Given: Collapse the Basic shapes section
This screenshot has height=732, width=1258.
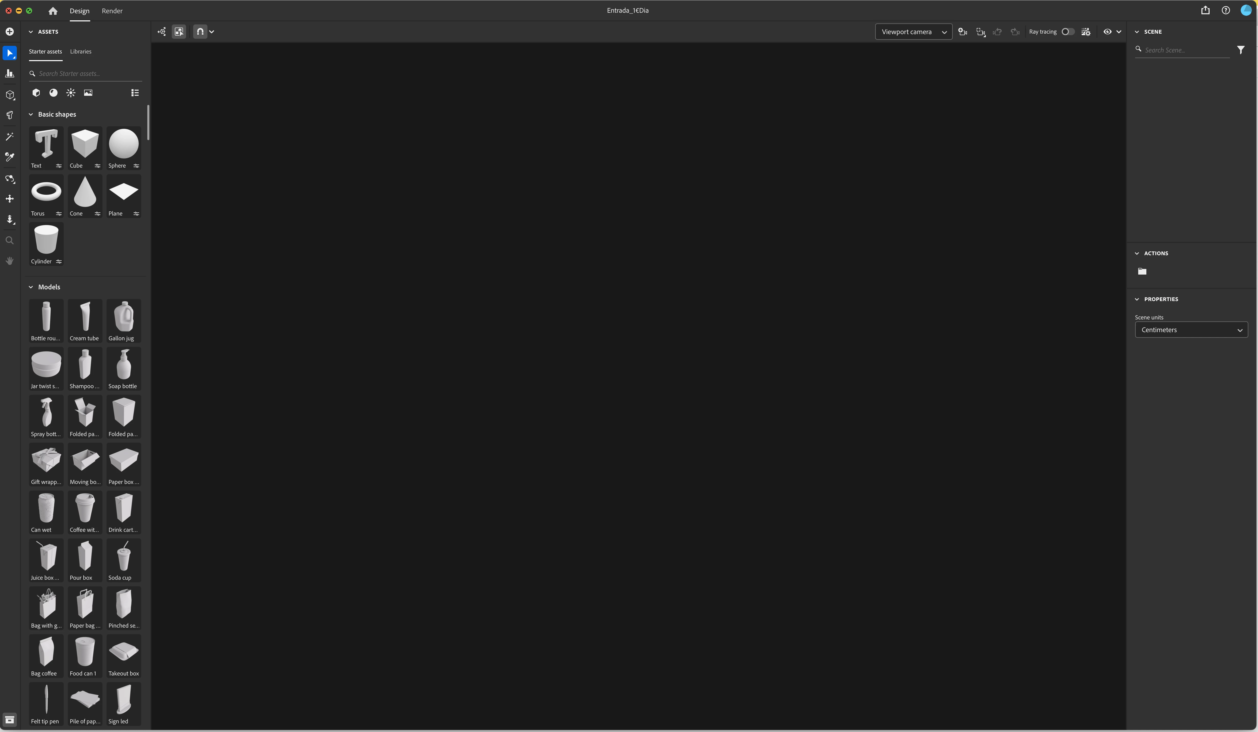Looking at the screenshot, I should point(31,114).
